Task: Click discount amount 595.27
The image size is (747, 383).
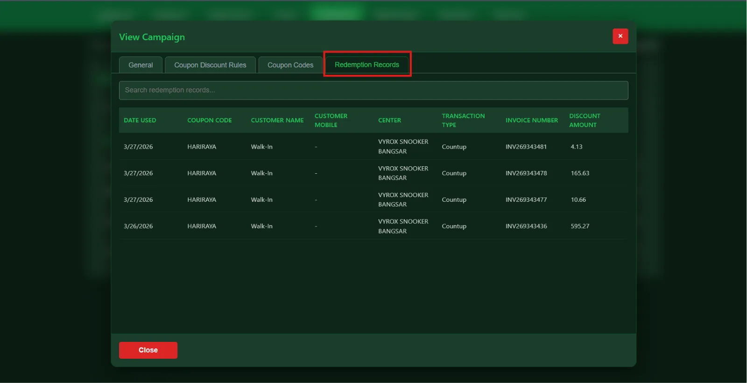Action: 580,226
